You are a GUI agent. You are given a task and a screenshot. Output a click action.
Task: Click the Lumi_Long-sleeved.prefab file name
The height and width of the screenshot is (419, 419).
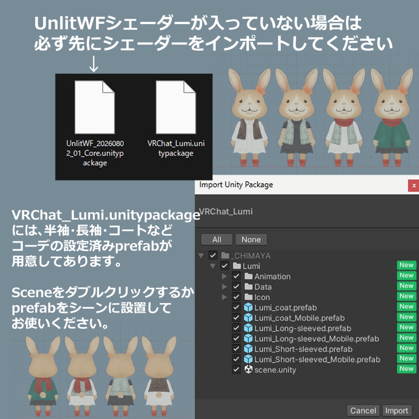(302, 328)
